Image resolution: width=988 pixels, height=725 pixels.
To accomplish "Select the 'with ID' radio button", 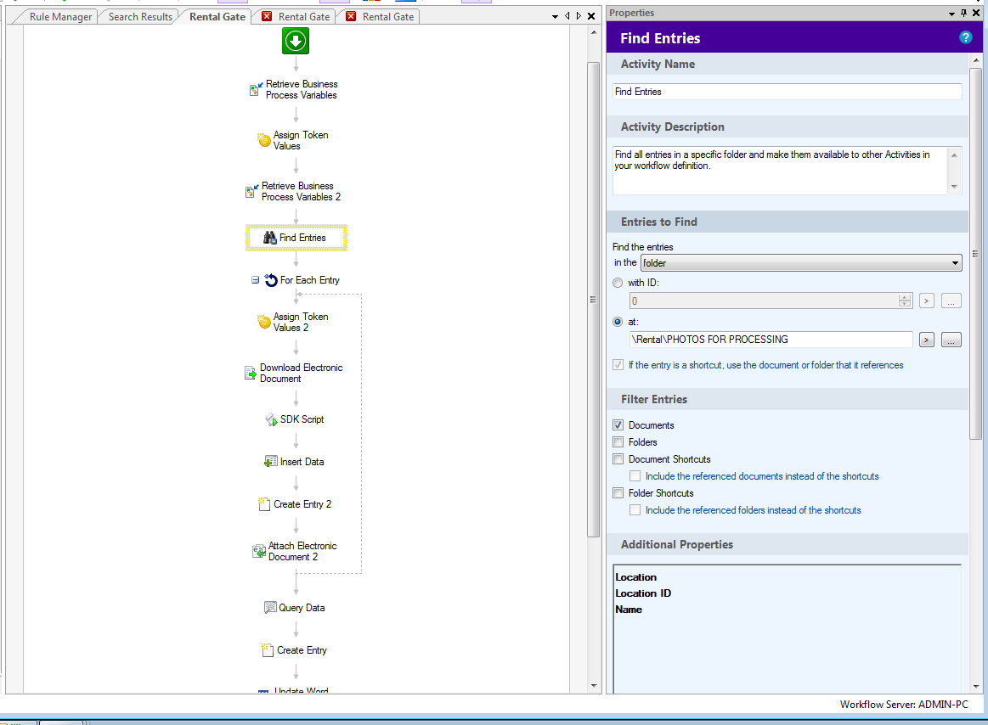I will [618, 283].
